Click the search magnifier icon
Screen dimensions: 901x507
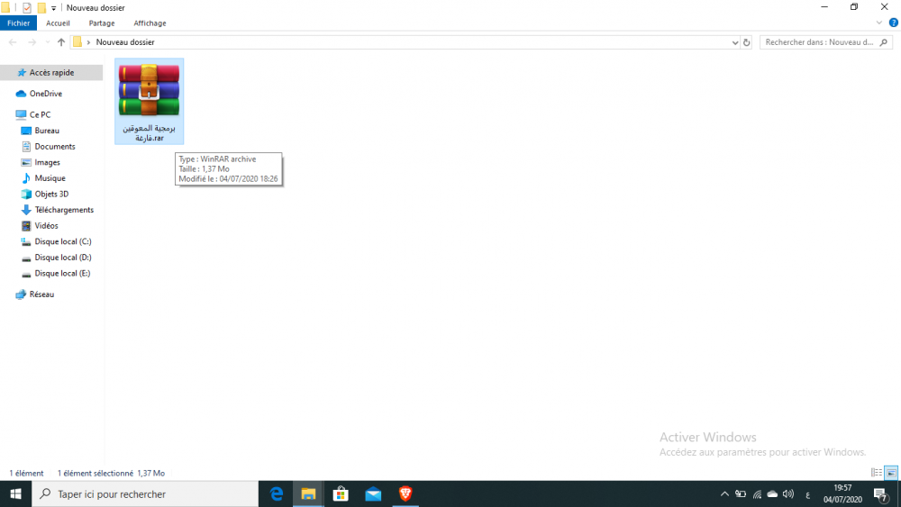(x=884, y=42)
